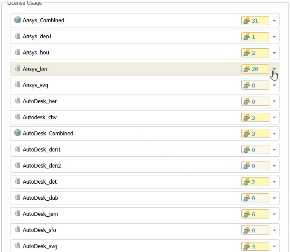Expand the Ansys_Combined dropdown arrow
Viewport: 290px width, 252px height.
coord(274,21)
